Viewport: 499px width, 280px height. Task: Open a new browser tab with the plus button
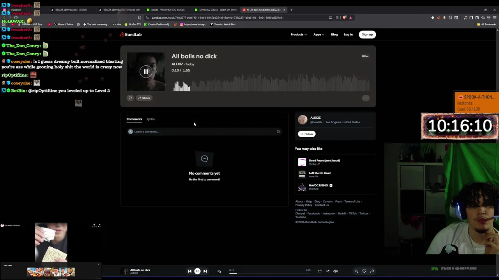[x=291, y=10]
